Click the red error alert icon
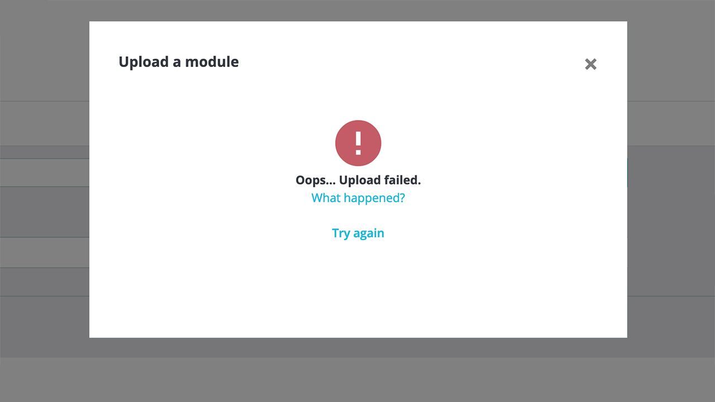This screenshot has width=715, height=402. coord(358,143)
